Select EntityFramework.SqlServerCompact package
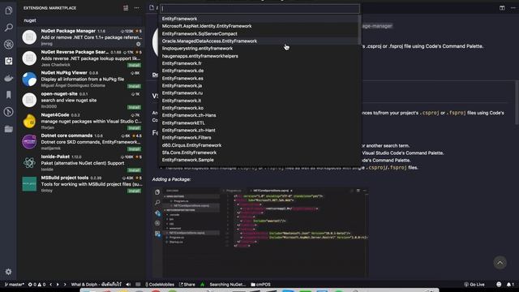The width and height of the screenshot is (519, 292). point(259,34)
